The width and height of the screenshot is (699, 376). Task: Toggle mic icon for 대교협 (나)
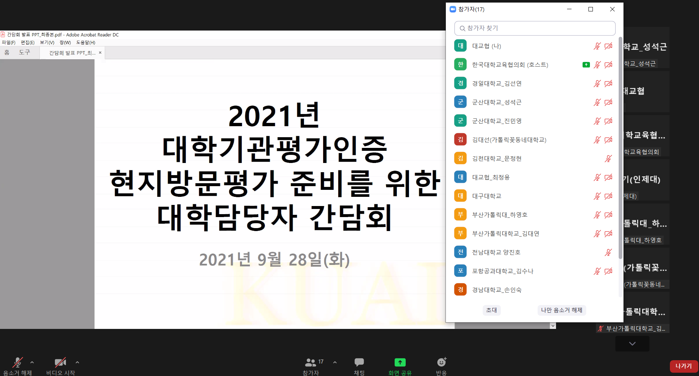point(597,46)
